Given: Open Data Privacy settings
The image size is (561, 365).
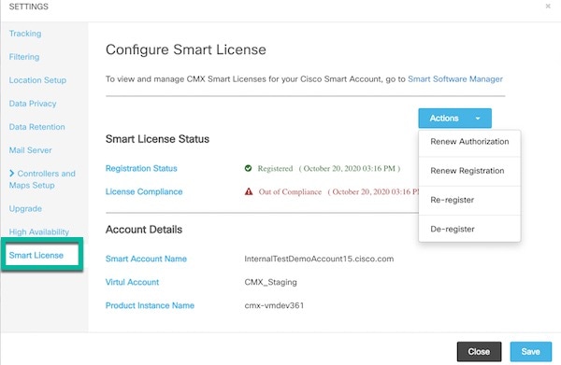Looking at the screenshot, I should pos(33,104).
